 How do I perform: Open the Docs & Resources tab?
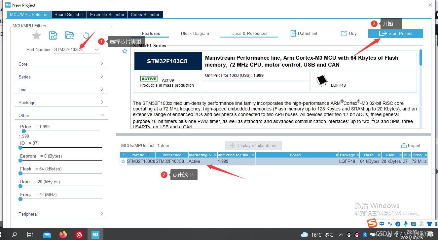click(249, 33)
